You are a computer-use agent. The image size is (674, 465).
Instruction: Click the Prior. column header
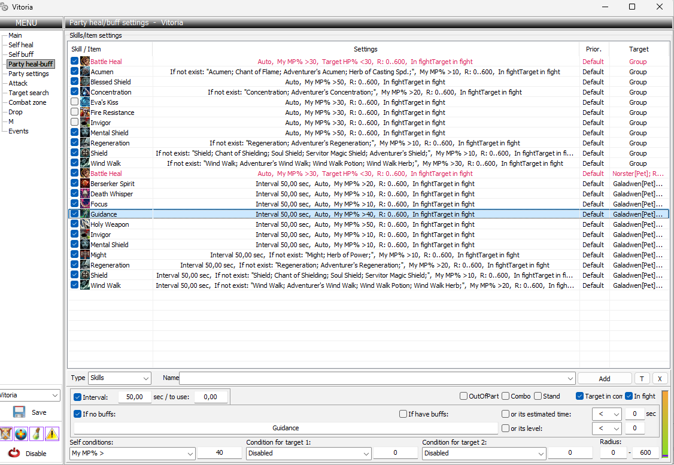[594, 49]
